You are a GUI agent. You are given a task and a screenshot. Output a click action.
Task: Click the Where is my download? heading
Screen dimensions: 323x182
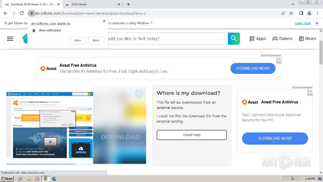tap(189, 93)
